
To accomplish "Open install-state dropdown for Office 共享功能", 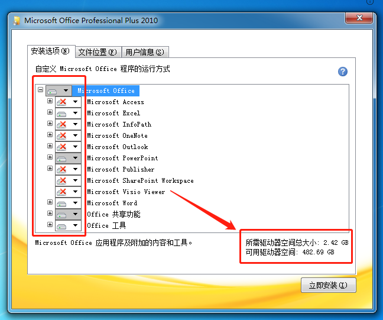I will [x=68, y=214].
